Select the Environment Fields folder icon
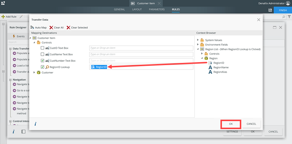The width and height of the screenshot is (292, 144). pyautogui.click(x=202, y=44)
